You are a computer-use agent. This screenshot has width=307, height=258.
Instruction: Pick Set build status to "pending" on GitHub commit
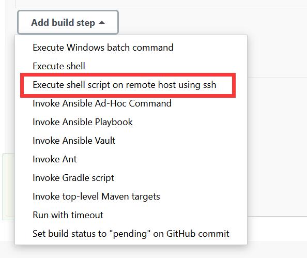tap(131, 234)
